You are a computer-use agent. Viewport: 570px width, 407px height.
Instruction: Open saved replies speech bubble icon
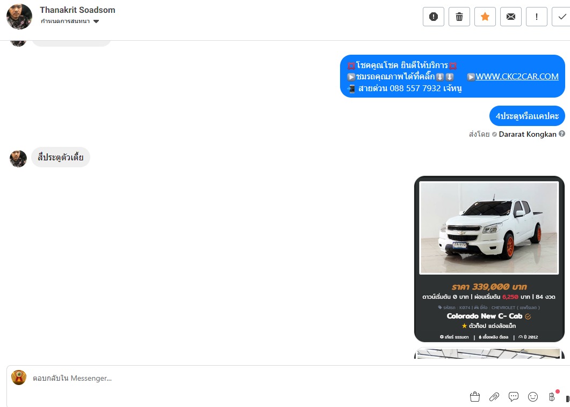(x=513, y=397)
